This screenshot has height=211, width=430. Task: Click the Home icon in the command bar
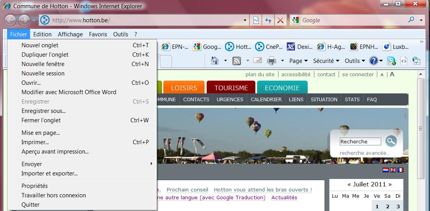tap(214, 61)
